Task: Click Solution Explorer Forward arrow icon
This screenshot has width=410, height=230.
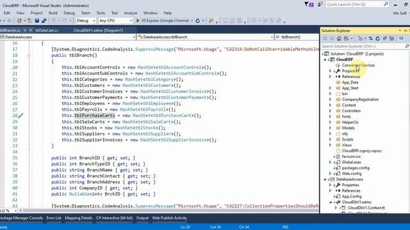Action: [x=332, y=38]
